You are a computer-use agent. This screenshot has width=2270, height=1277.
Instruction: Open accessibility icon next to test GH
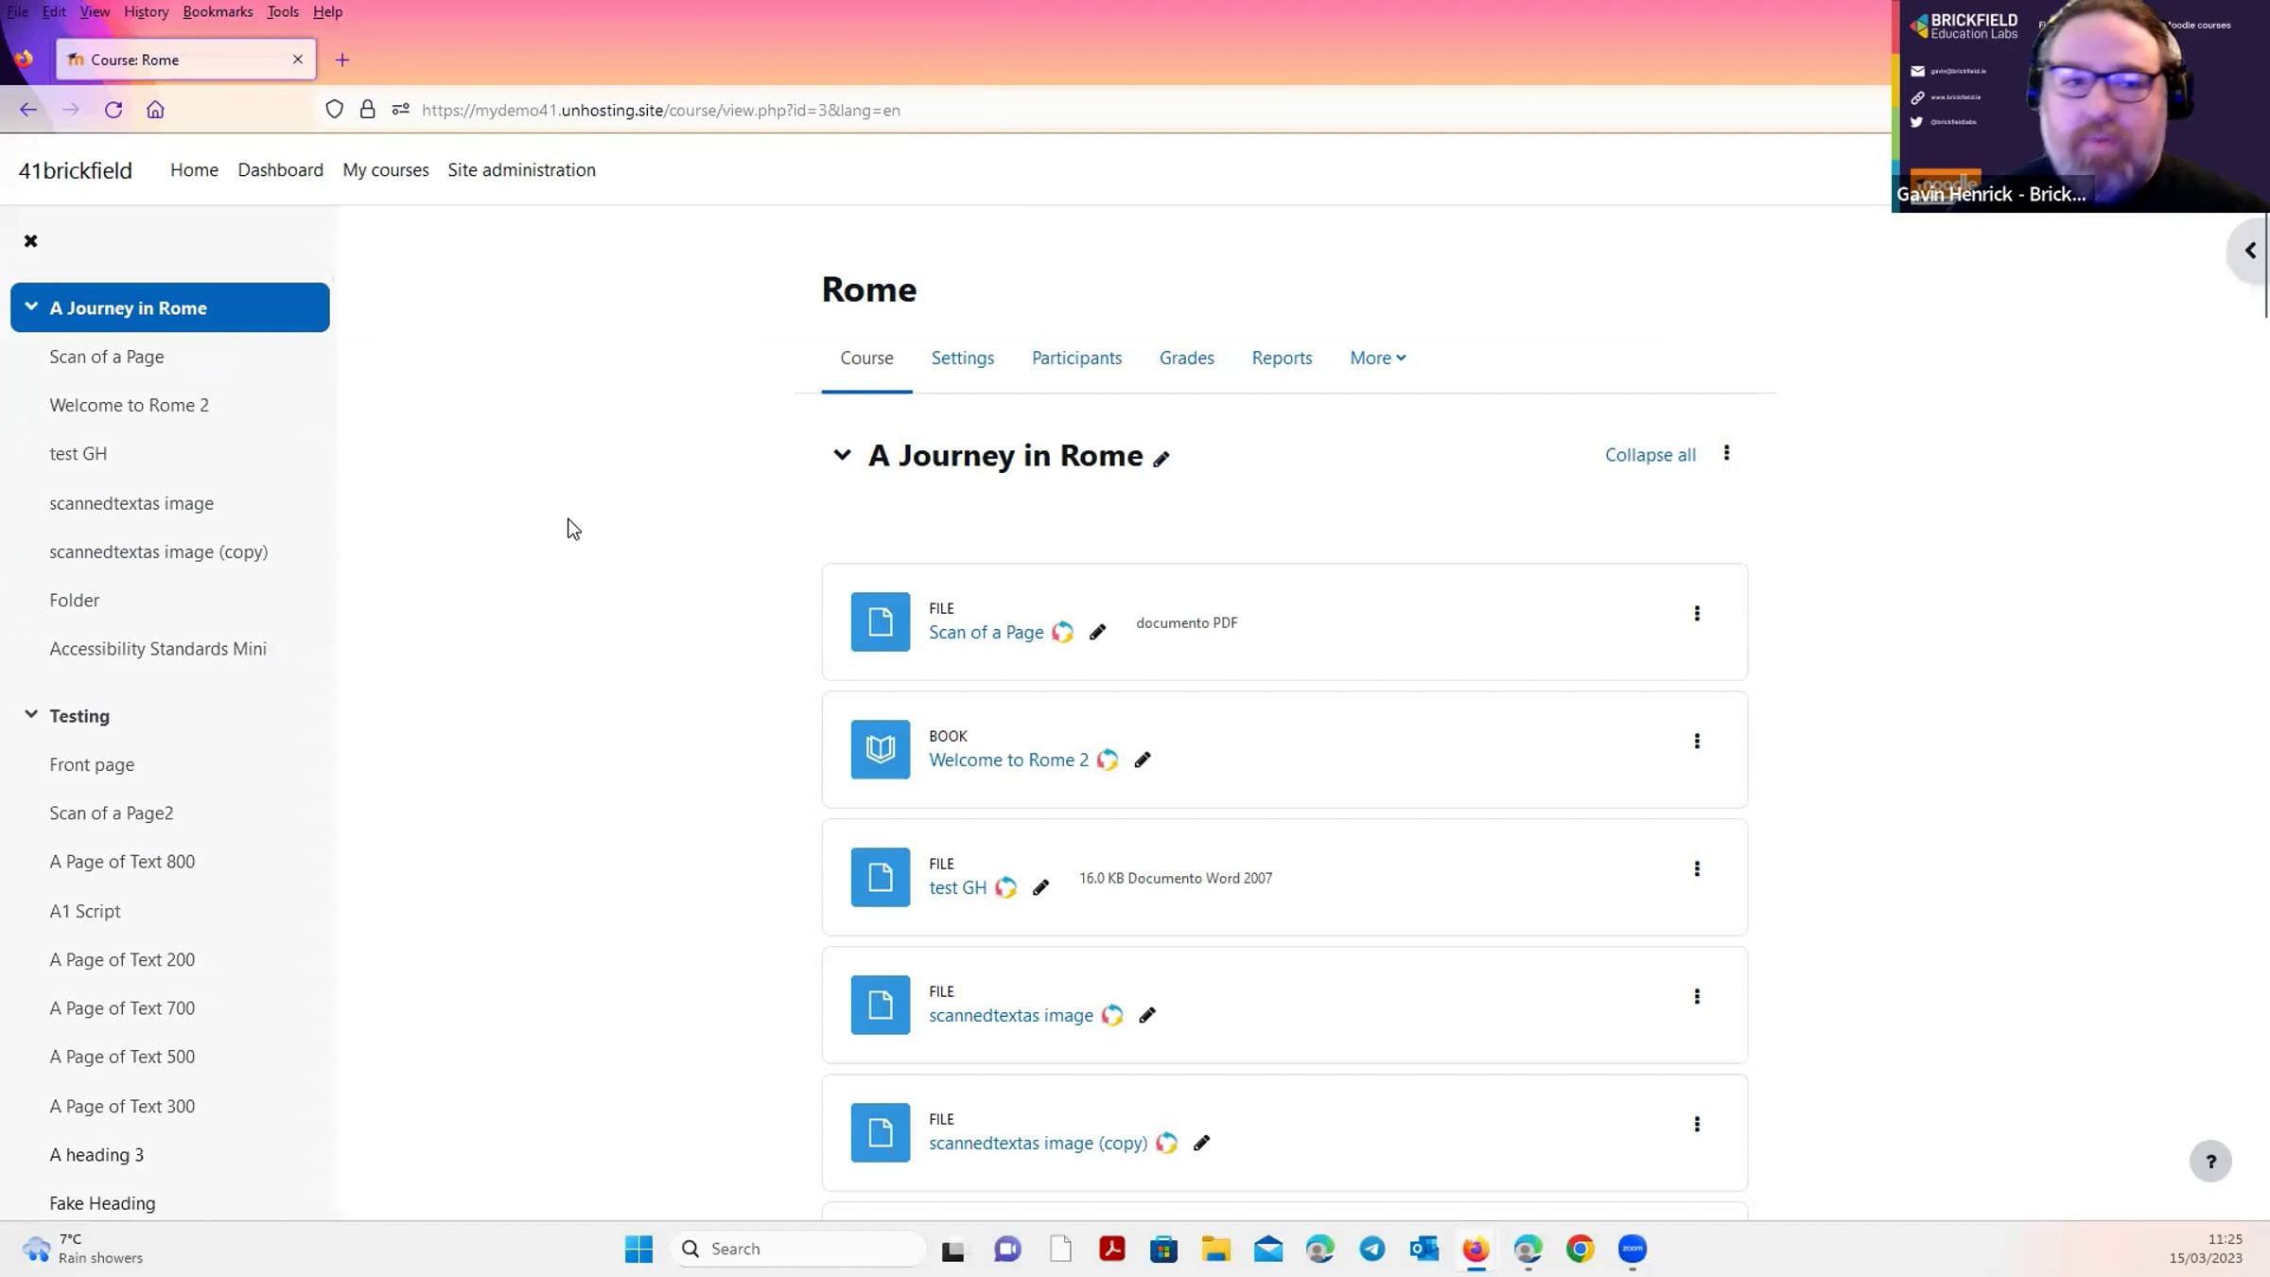pos(1006,888)
